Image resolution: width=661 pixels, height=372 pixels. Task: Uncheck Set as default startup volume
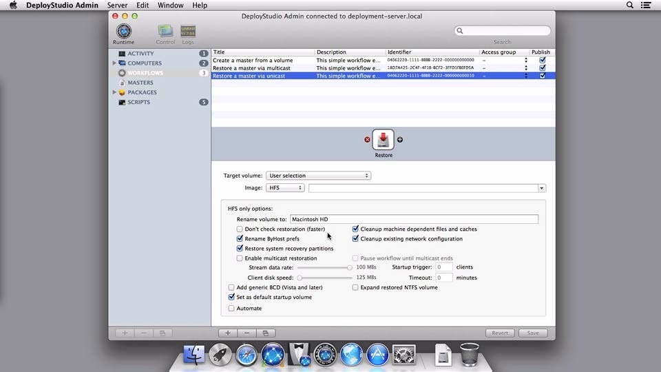coord(231,297)
